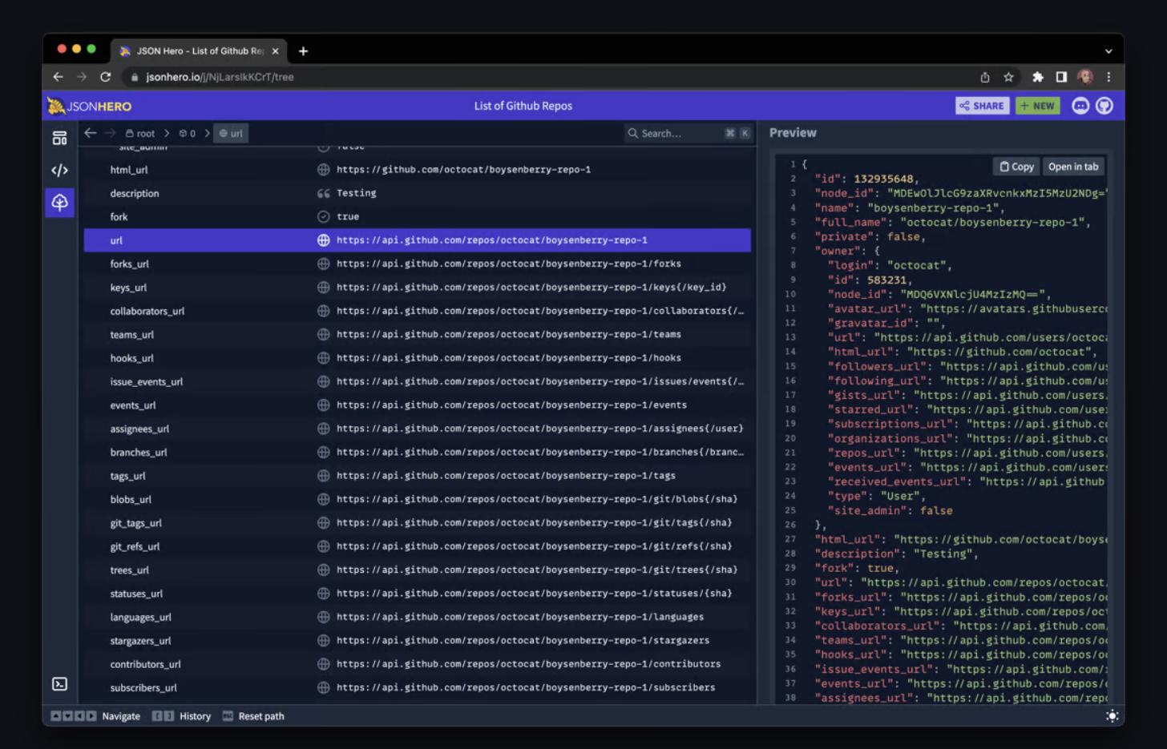Open browser extensions puzzle icon
This screenshot has height=749, width=1167.
(1038, 77)
